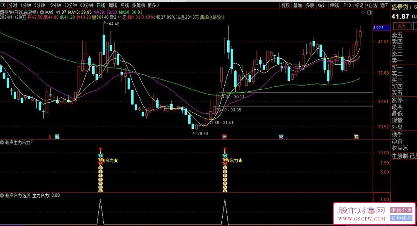417x226 pixels.
Task: Click the 名师课程 link in banner
Action: point(401,218)
